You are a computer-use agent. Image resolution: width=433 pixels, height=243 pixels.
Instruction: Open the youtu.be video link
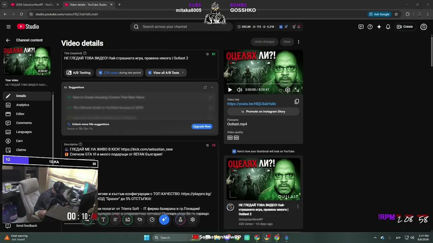tap(252, 104)
